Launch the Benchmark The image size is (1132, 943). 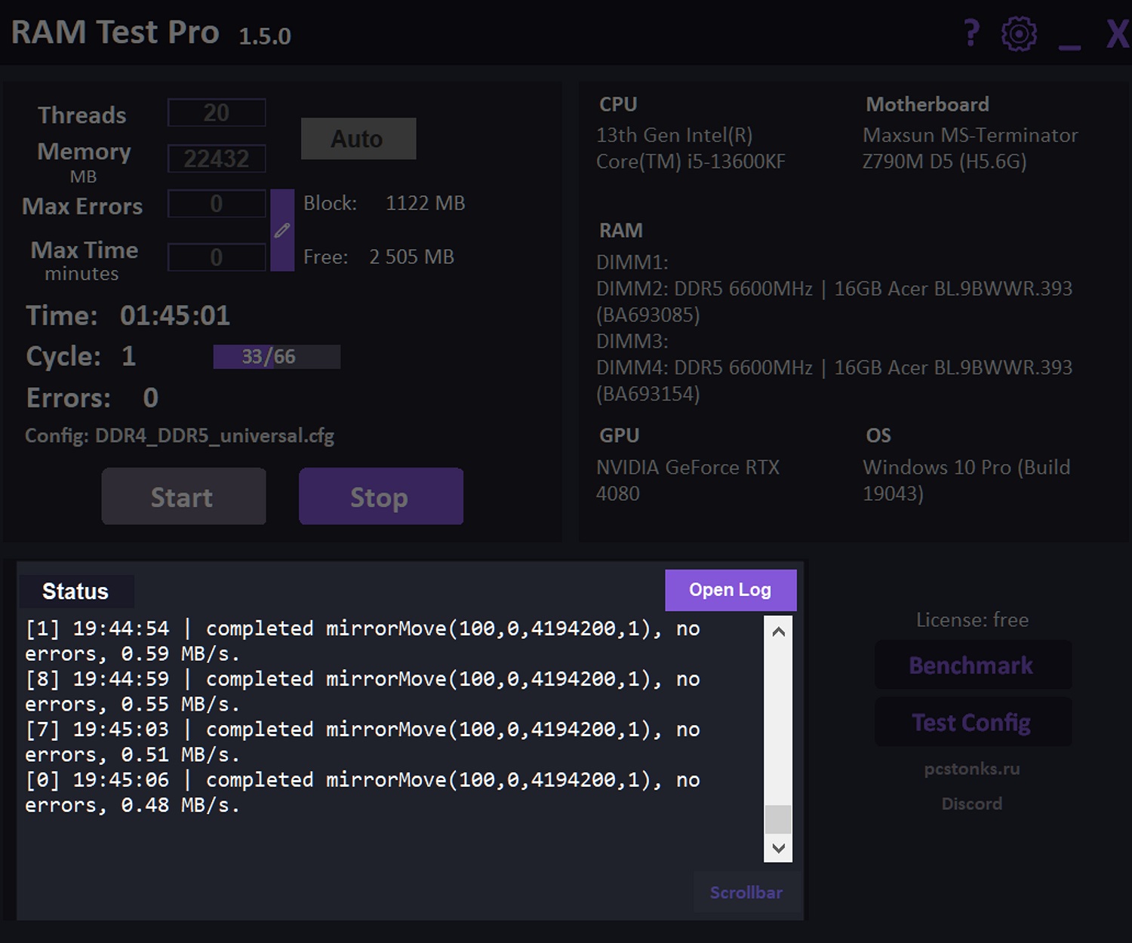tap(972, 665)
